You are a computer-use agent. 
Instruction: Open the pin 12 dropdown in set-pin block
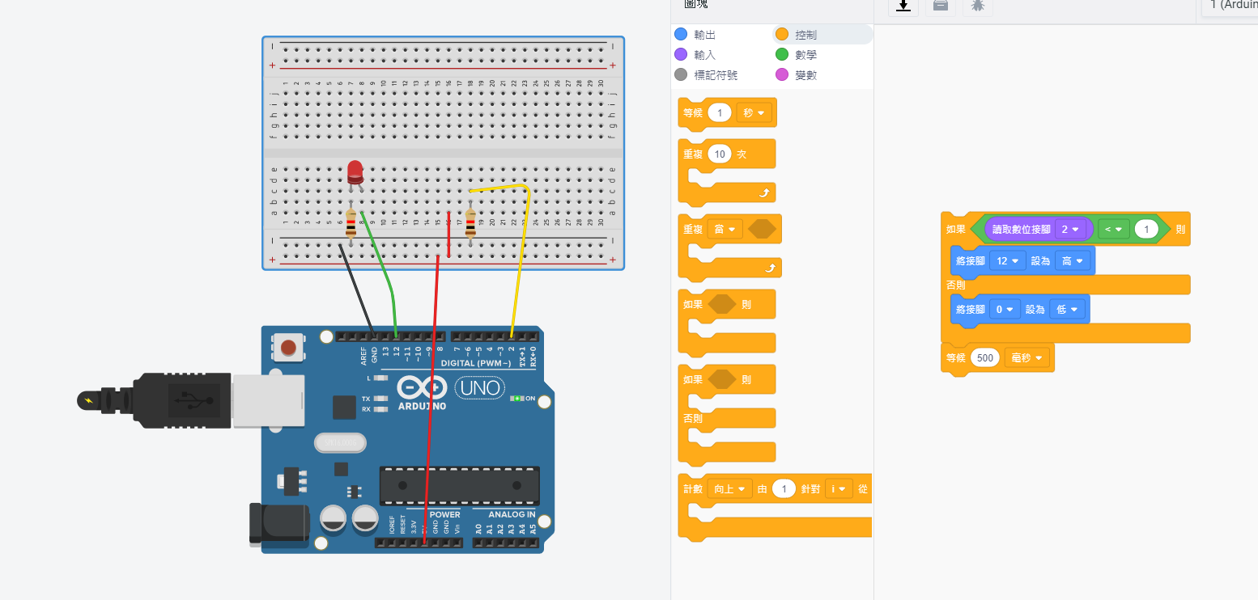(x=1007, y=261)
